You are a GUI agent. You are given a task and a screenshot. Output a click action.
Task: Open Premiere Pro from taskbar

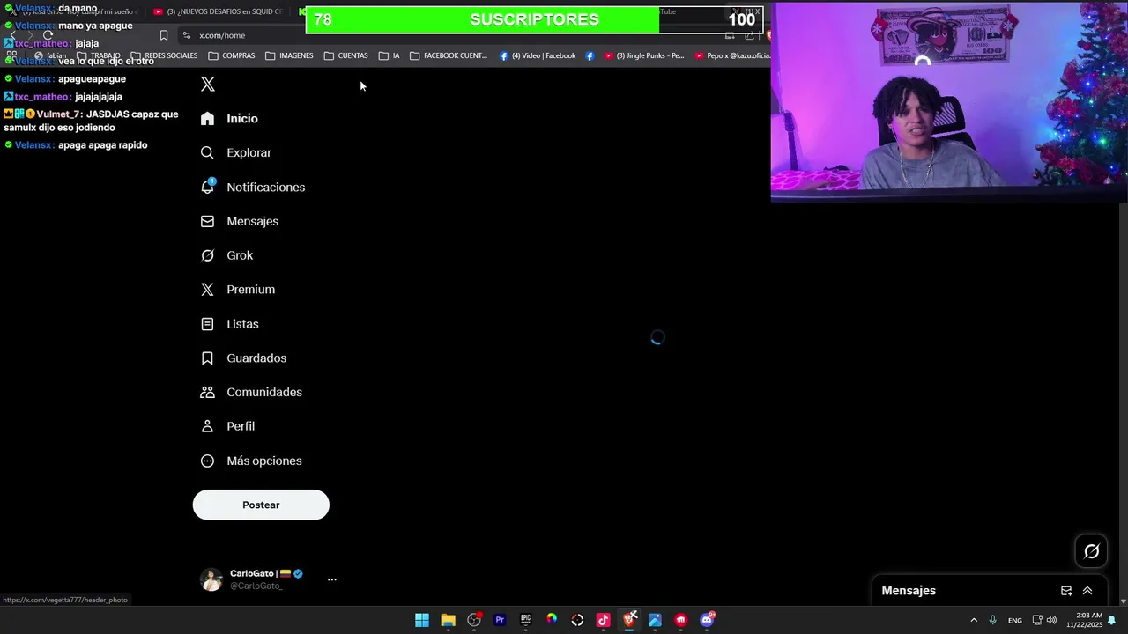500,620
